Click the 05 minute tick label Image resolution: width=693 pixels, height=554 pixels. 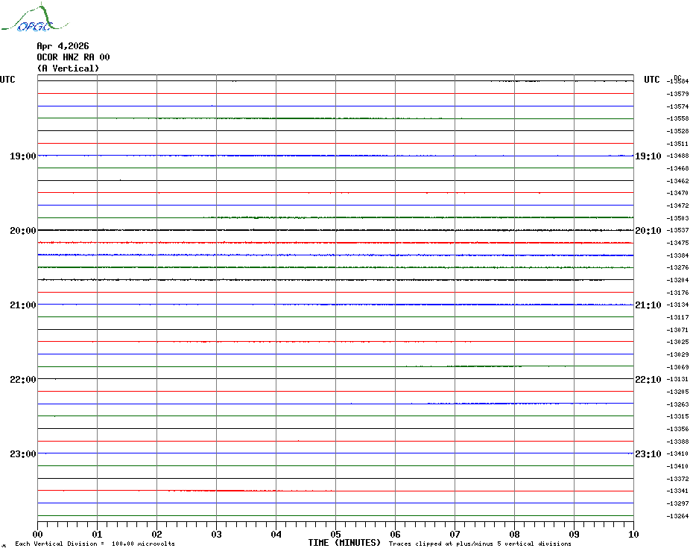[x=335, y=534]
